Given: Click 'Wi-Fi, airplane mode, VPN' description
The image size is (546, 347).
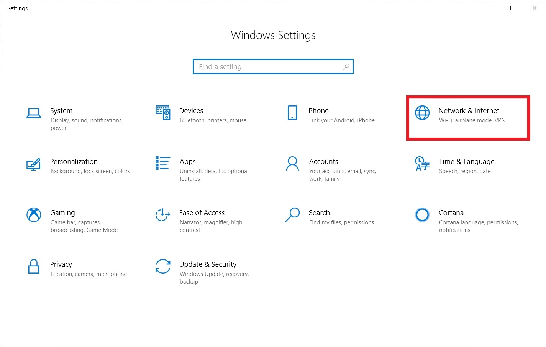Looking at the screenshot, I should point(472,120).
